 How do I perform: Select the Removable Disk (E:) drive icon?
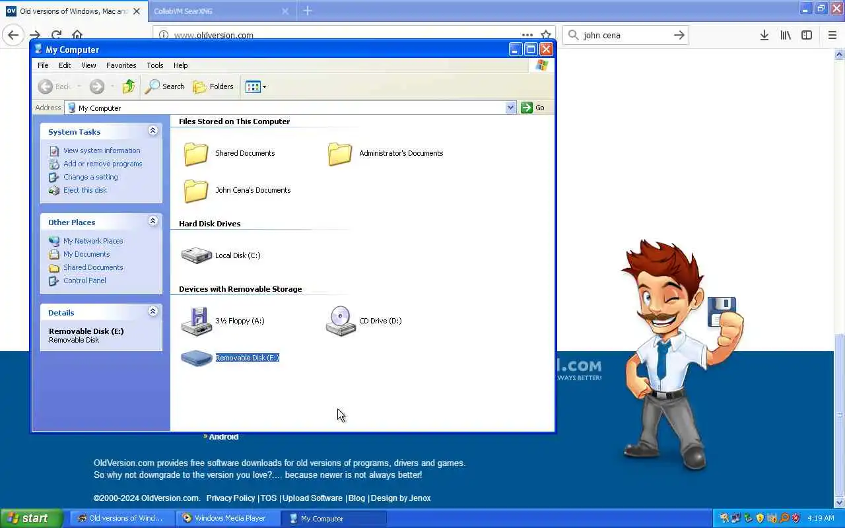point(196,358)
